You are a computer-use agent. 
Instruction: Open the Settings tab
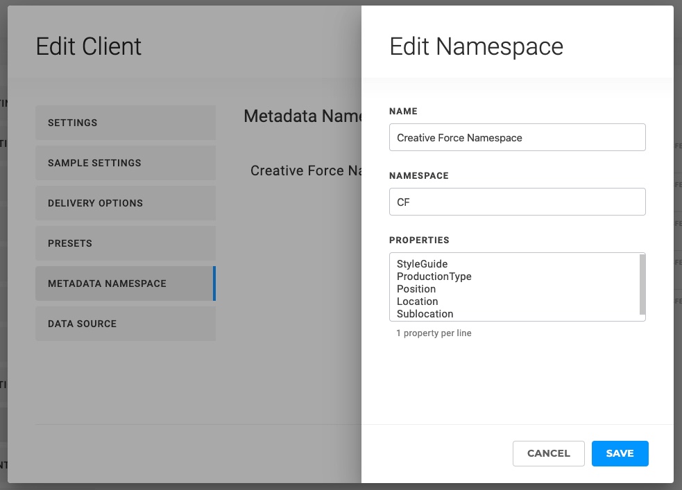[125, 123]
